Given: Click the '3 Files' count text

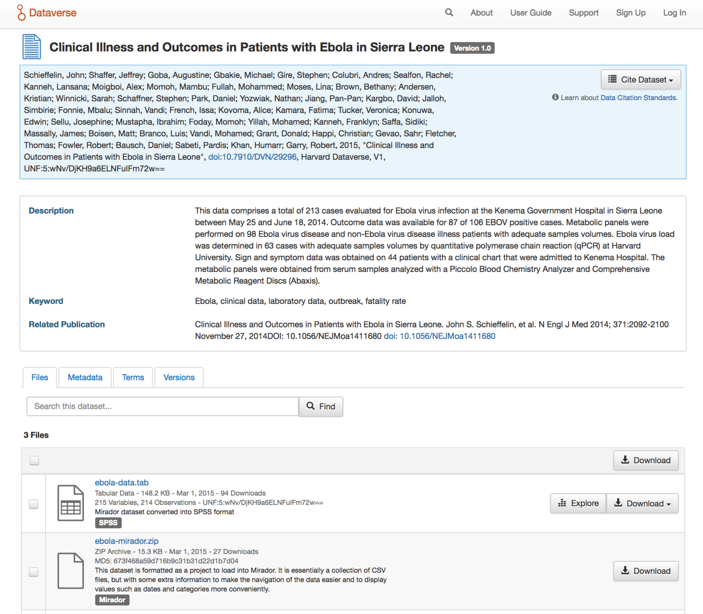Looking at the screenshot, I should pyautogui.click(x=36, y=435).
